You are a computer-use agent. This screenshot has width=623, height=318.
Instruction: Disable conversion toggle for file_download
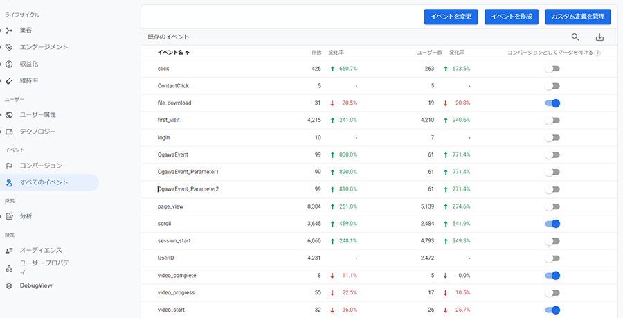tap(552, 103)
